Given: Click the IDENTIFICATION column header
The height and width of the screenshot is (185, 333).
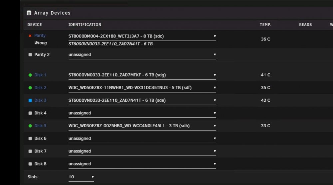Looking at the screenshot, I should tap(85, 25).
